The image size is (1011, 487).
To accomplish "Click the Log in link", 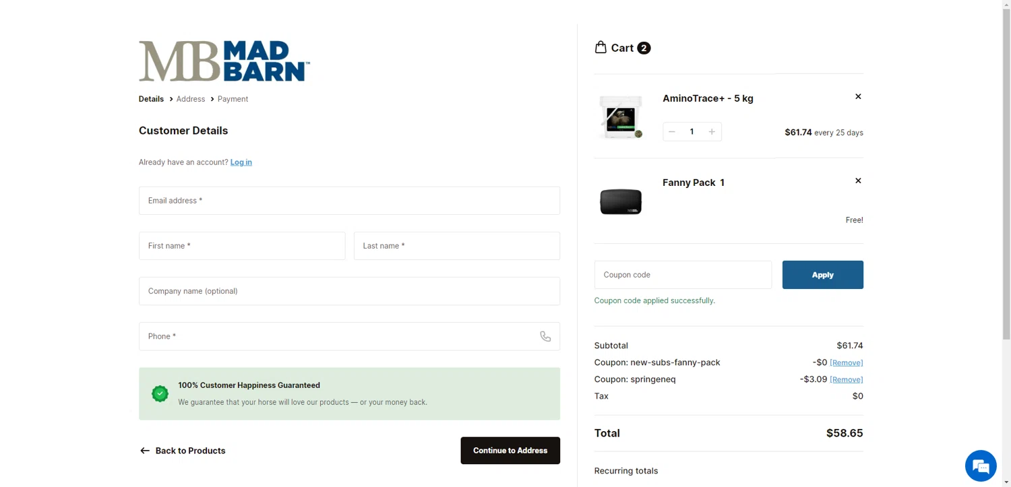I will (x=241, y=162).
